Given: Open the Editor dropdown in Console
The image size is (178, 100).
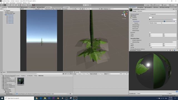Looking at the screenshot, I should click(106, 74).
